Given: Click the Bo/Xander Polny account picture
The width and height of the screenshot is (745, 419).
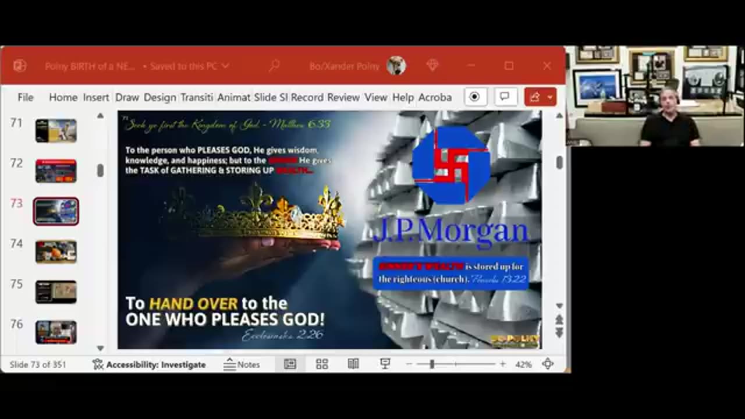Looking at the screenshot, I should (396, 66).
